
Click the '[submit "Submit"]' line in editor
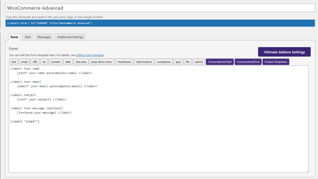(x=25, y=121)
